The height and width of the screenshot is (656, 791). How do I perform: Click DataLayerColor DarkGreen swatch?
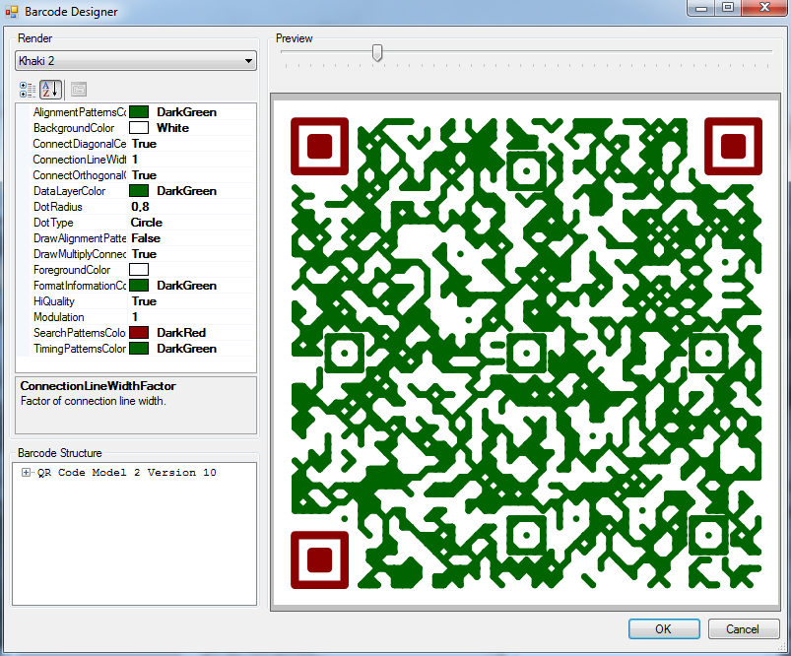[x=139, y=191]
